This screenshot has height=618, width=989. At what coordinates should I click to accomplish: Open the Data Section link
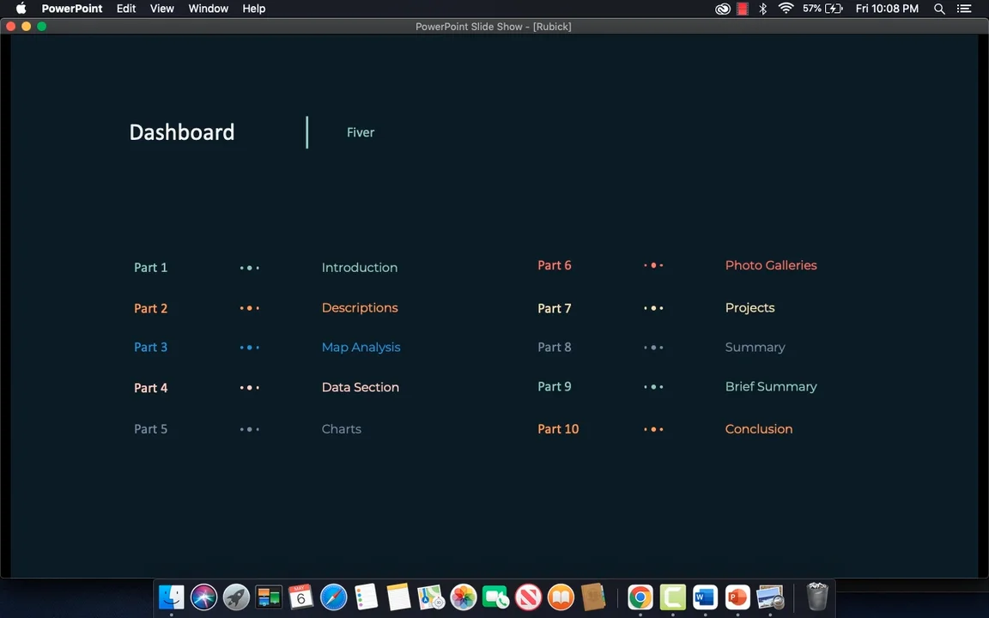[361, 387]
